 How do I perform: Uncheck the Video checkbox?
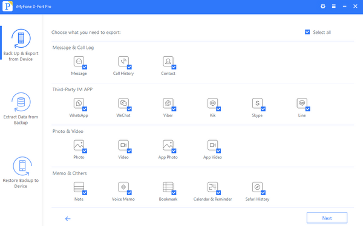129,151
